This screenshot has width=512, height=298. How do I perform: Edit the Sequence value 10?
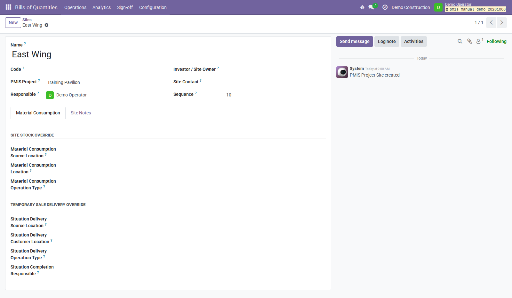coord(276,95)
